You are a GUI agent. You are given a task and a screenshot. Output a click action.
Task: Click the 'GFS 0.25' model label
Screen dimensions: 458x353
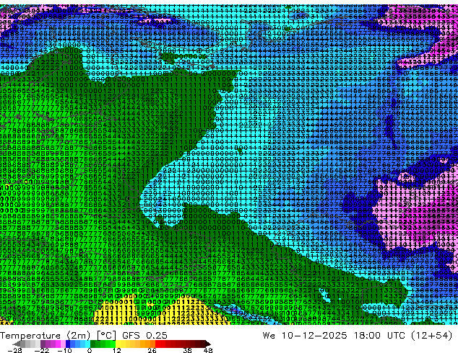(144, 336)
